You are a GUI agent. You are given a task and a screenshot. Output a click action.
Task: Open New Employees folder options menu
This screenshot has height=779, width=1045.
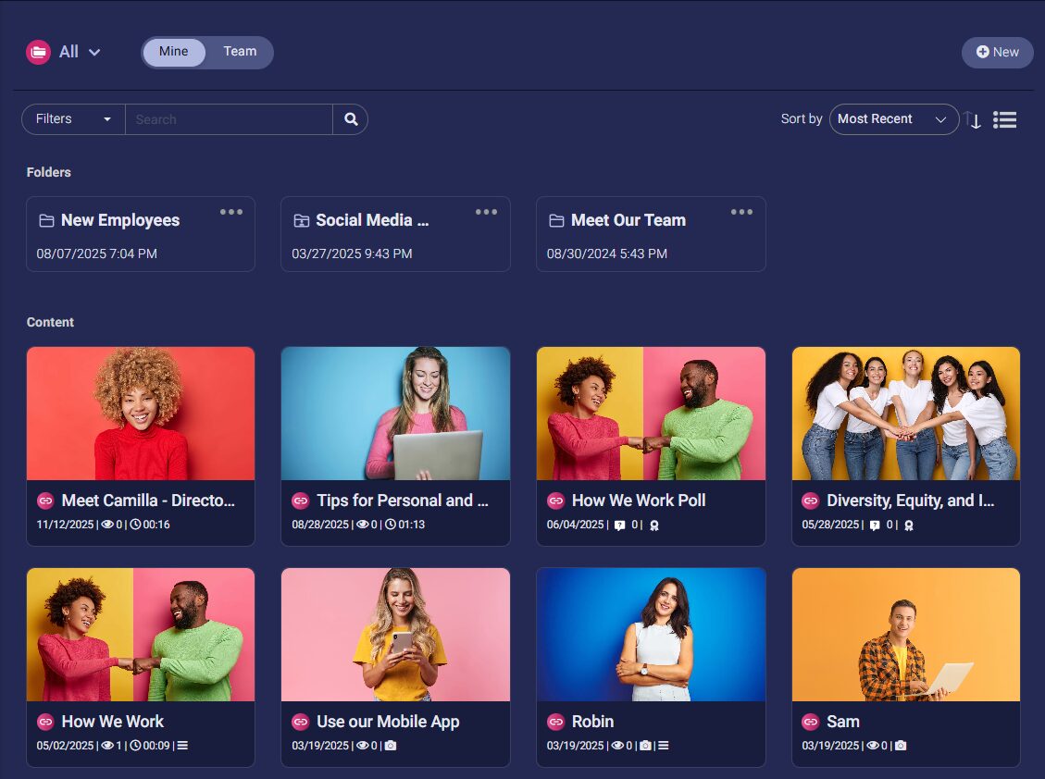(231, 212)
